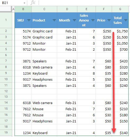
Task: Select the $150 total sales cell
Action: 120,121
